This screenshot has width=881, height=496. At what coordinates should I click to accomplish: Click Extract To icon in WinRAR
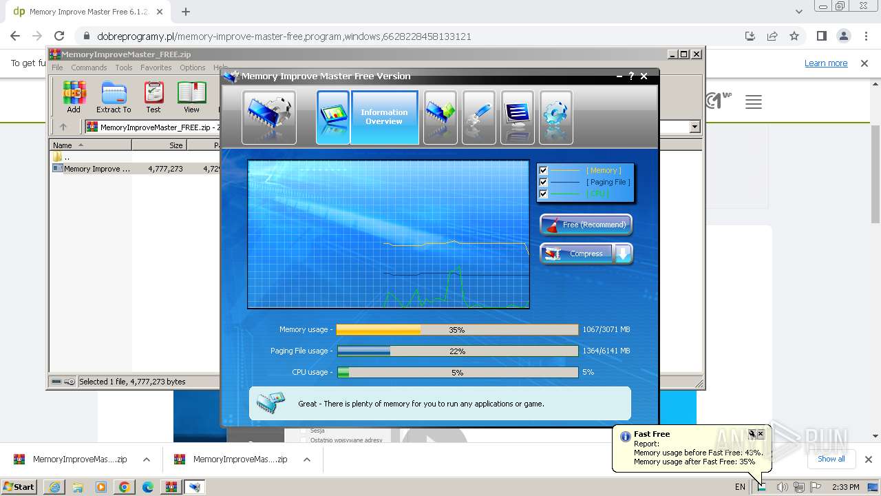(114, 97)
